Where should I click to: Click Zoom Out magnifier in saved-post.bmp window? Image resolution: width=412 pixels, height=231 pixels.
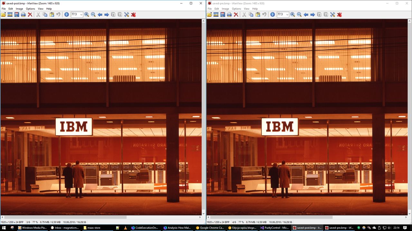(x=93, y=14)
